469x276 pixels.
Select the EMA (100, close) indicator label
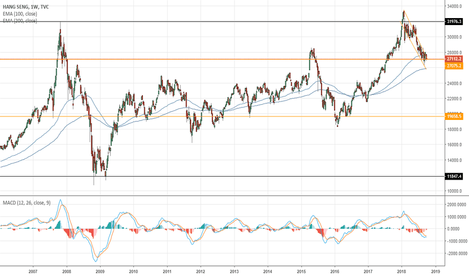[x=20, y=14]
